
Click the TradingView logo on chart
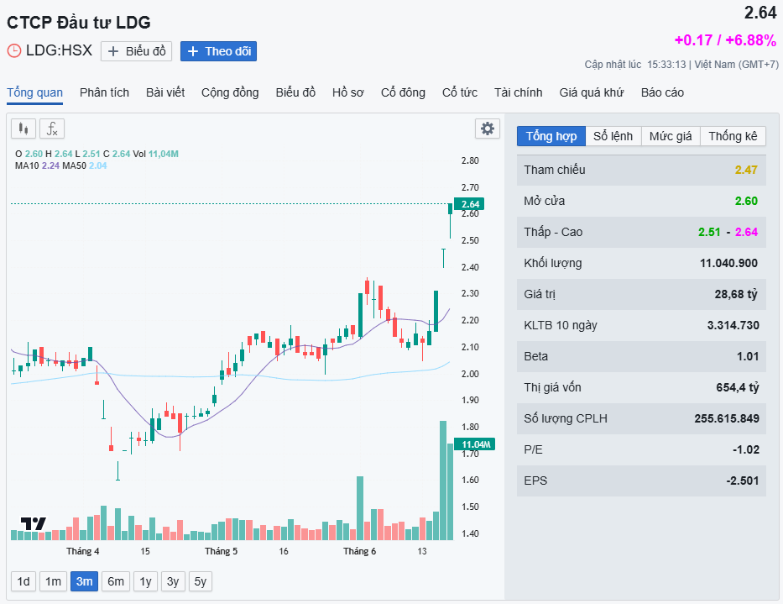[34, 523]
